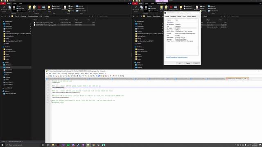Viewport: 262px width, 147px height.
Task: Click search box in left Explorer
Action: [x=113, y=16]
